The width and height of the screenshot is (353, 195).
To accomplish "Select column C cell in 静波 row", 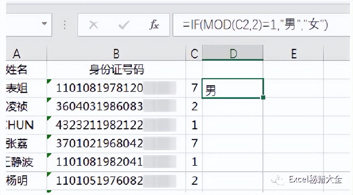I will (x=194, y=162).
